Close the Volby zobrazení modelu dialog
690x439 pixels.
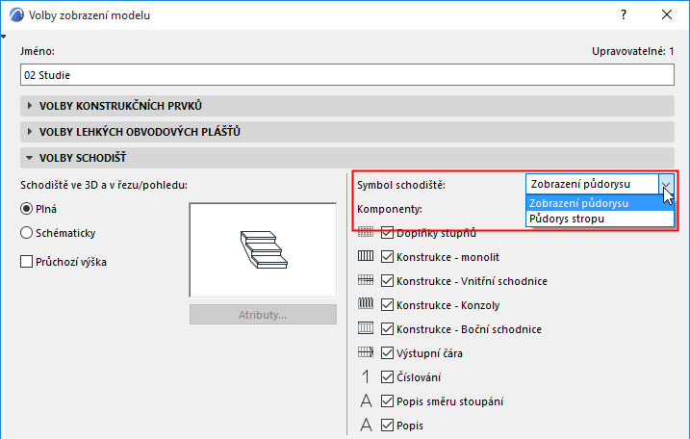coord(667,14)
